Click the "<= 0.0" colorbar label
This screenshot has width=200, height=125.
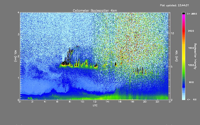point(192,99)
